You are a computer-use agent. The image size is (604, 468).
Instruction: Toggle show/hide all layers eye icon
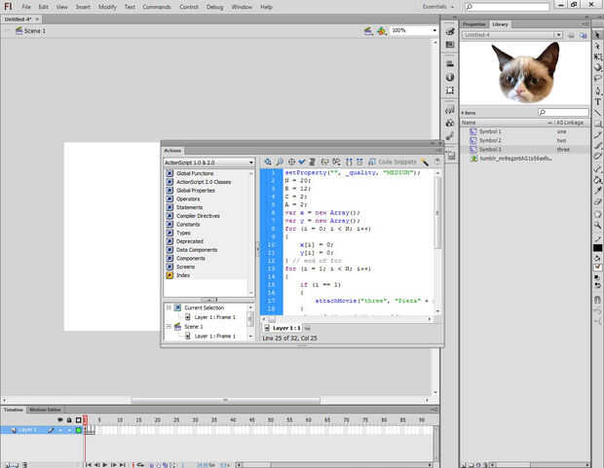point(58,419)
